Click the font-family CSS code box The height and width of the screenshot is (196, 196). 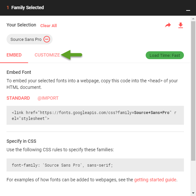coord(95,165)
